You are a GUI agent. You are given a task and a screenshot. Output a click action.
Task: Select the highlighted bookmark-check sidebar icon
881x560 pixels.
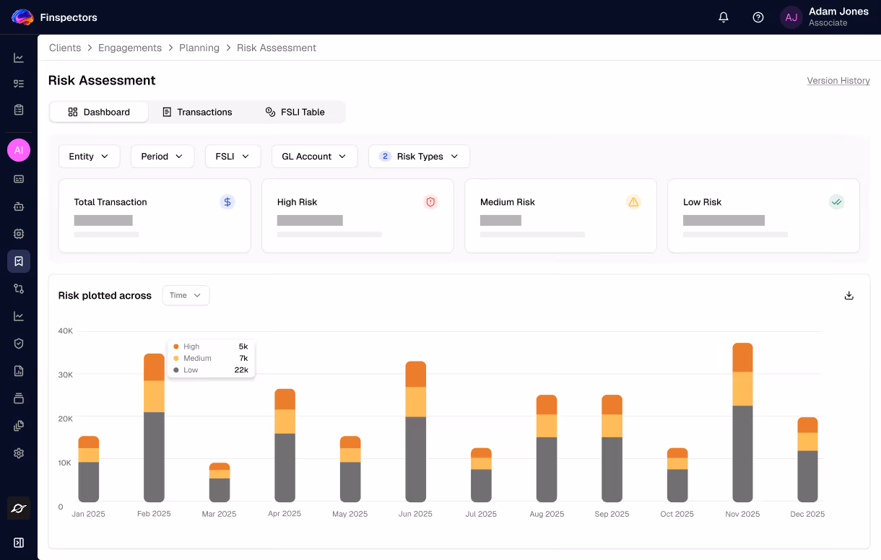point(19,261)
